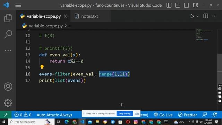Open the terminal app from taskbar
The width and height of the screenshot is (222, 125).
pos(166,122)
